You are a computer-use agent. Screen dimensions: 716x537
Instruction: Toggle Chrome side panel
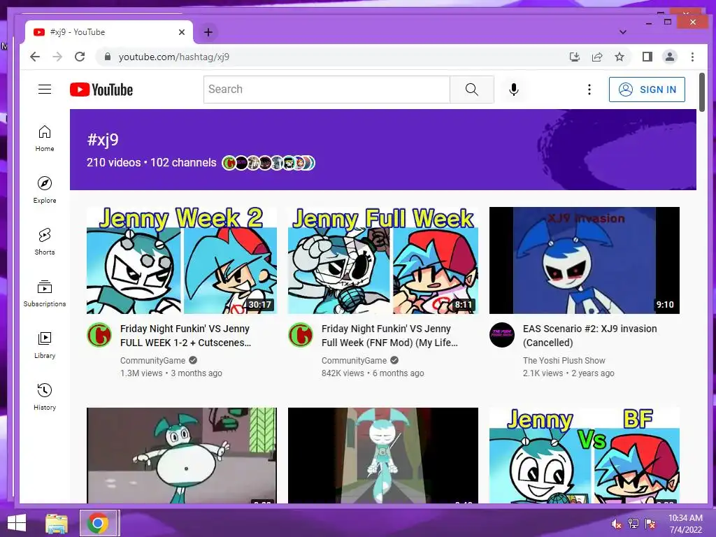click(x=647, y=57)
